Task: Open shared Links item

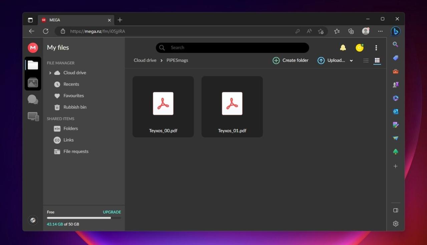Action: coord(64,140)
